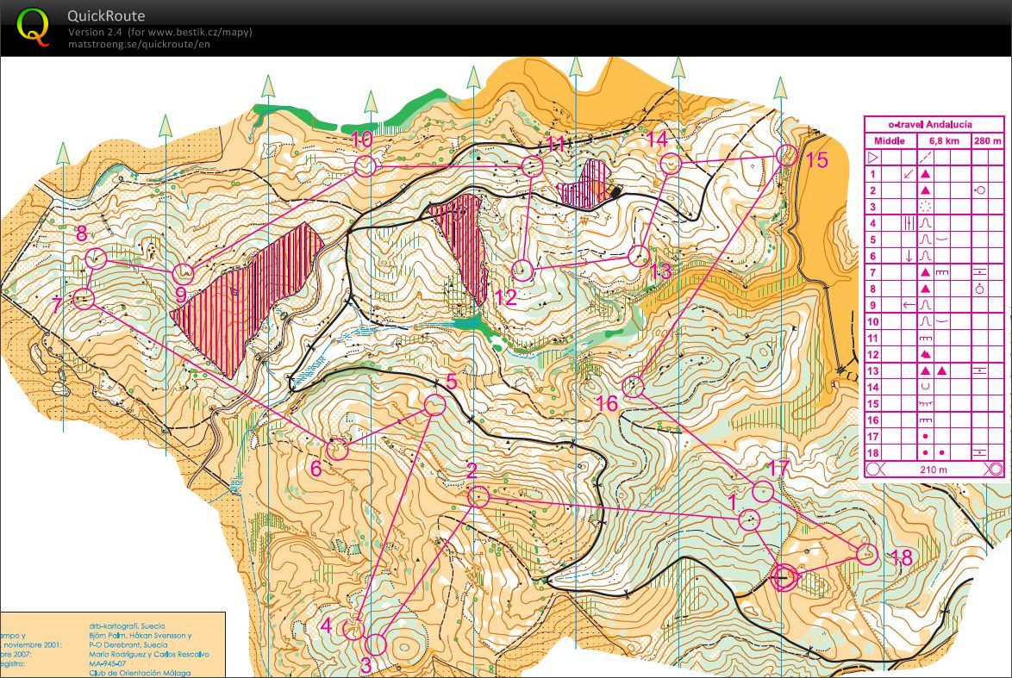The image size is (1012, 678).
Task: Select the large number 15 label on the map
Action: (816, 159)
